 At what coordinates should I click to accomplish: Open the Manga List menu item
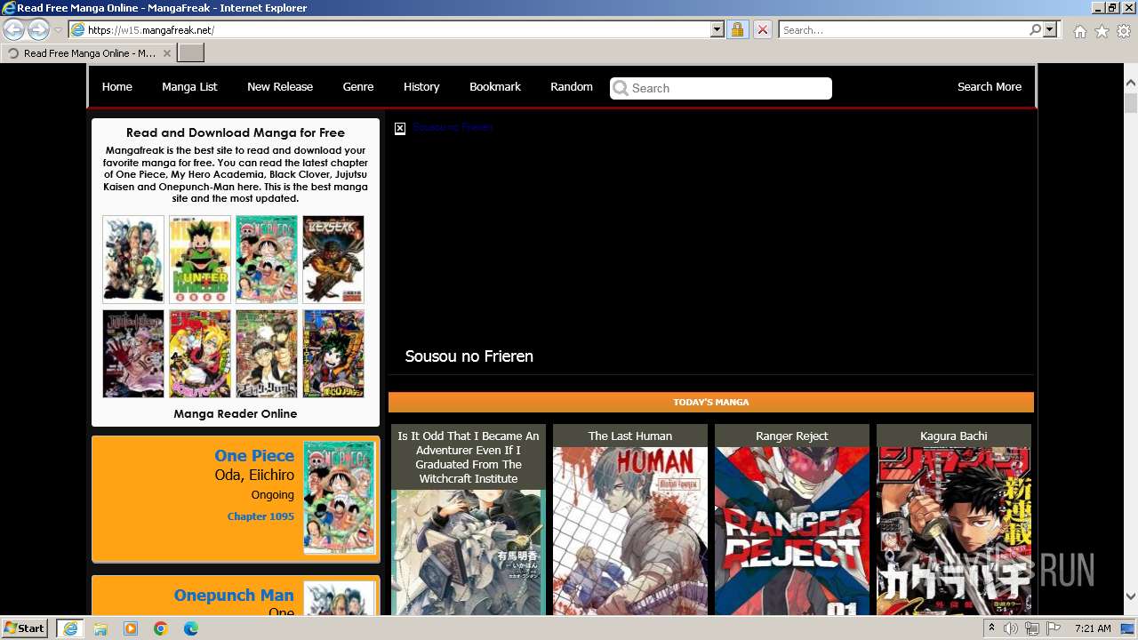(x=189, y=87)
